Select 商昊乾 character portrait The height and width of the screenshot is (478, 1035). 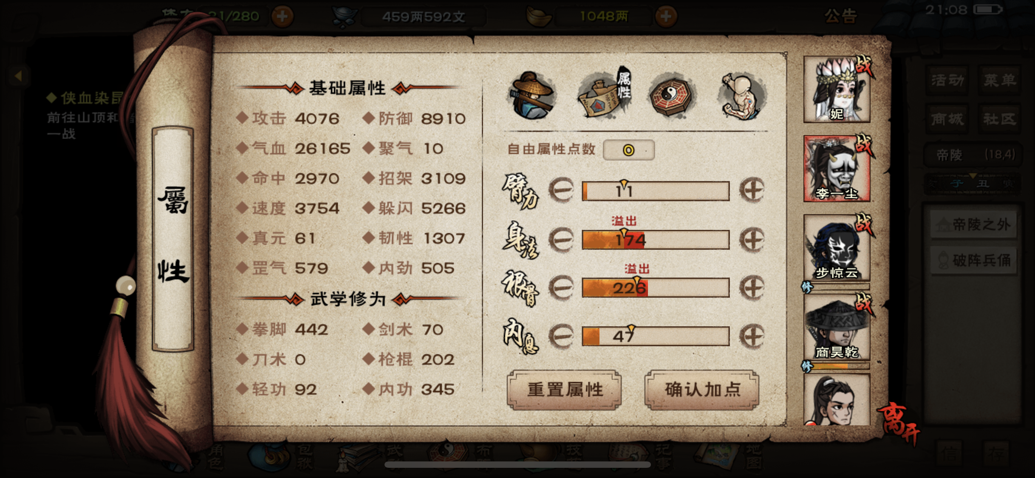pyautogui.click(x=837, y=327)
